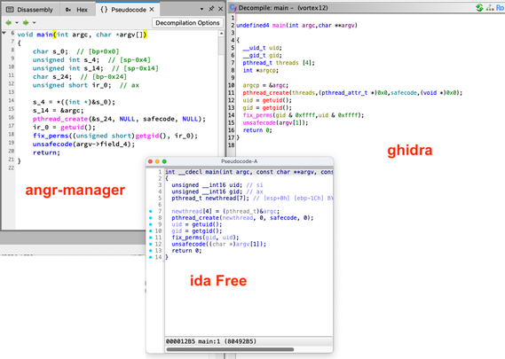Toggle the breakpoint dot at IDA line 10

(150, 231)
